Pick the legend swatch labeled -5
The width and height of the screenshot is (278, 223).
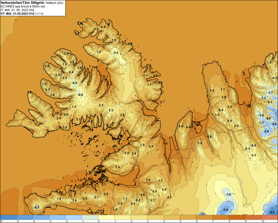[x=24, y=217]
